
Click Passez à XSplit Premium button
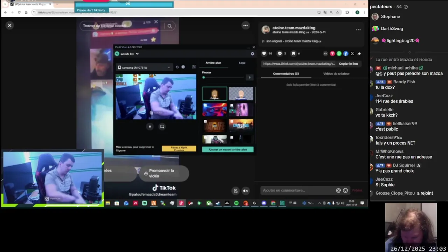point(179,148)
